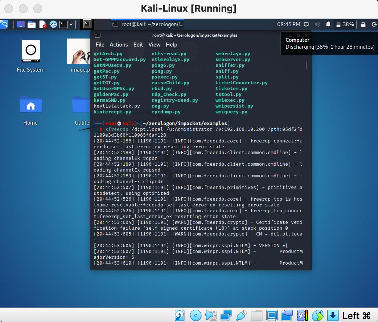This screenshot has height=322, width=378.
Task: Click keylistattack.py in the listing
Action: [117, 106]
